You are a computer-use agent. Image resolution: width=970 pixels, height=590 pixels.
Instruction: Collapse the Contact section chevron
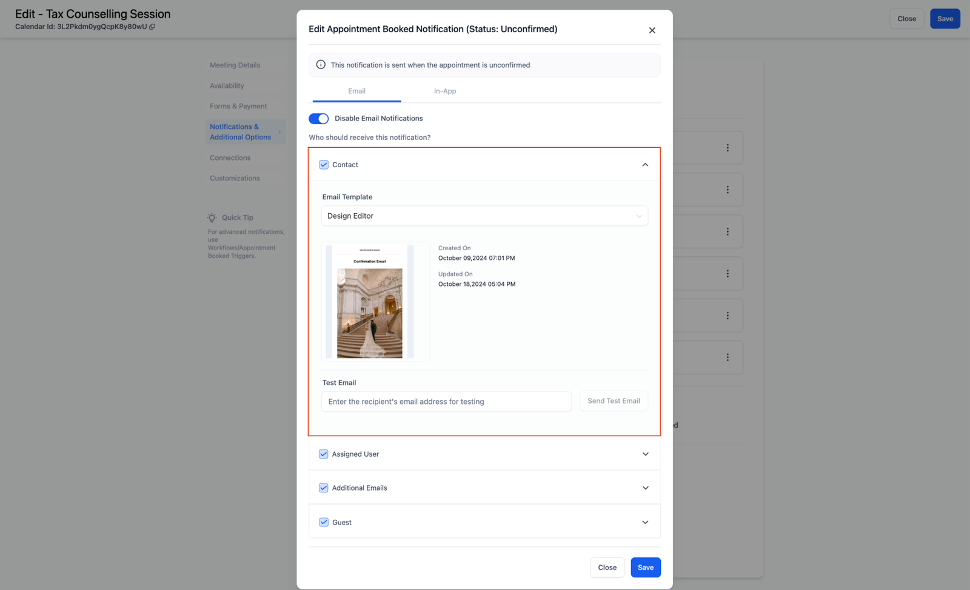pyautogui.click(x=645, y=165)
